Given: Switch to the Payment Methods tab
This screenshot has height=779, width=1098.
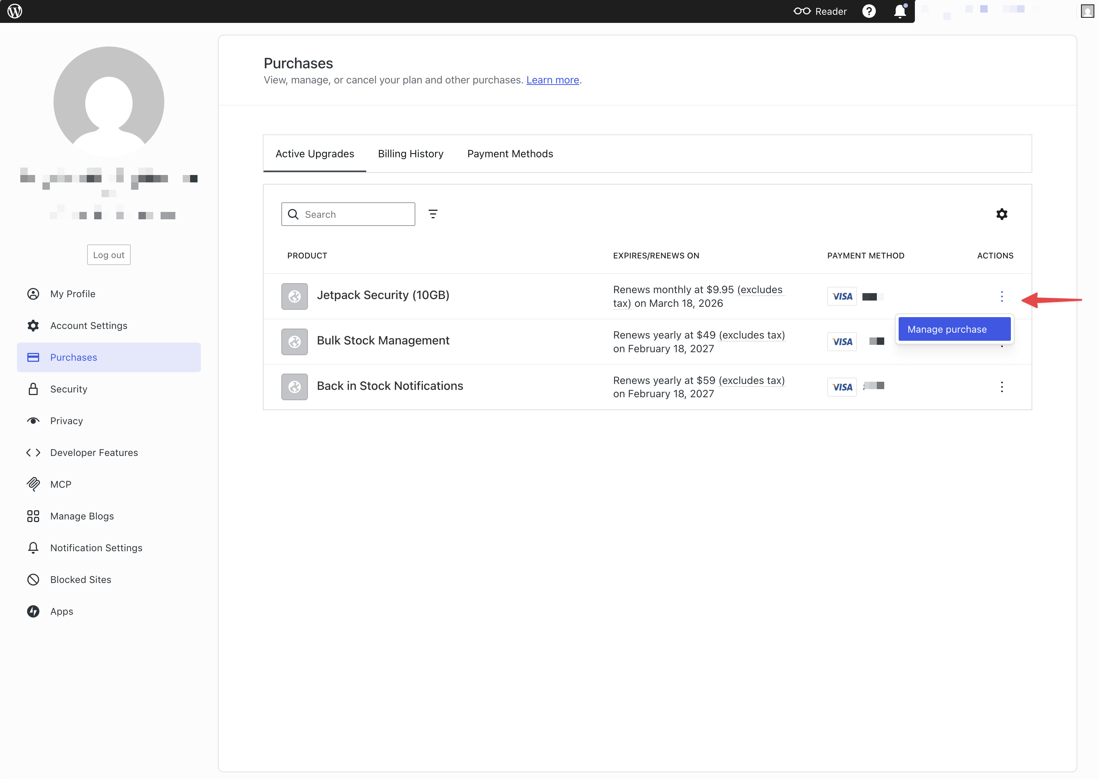Looking at the screenshot, I should tap(510, 154).
